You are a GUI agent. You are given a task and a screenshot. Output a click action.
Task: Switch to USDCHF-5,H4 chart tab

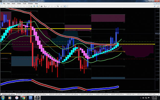pyautogui.click(x=141, y=94)
